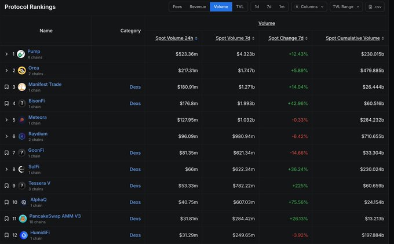Screen dimensions: 394x244
Task: Click the Dexs category for SolFi
Action: [x=135, y=169]
